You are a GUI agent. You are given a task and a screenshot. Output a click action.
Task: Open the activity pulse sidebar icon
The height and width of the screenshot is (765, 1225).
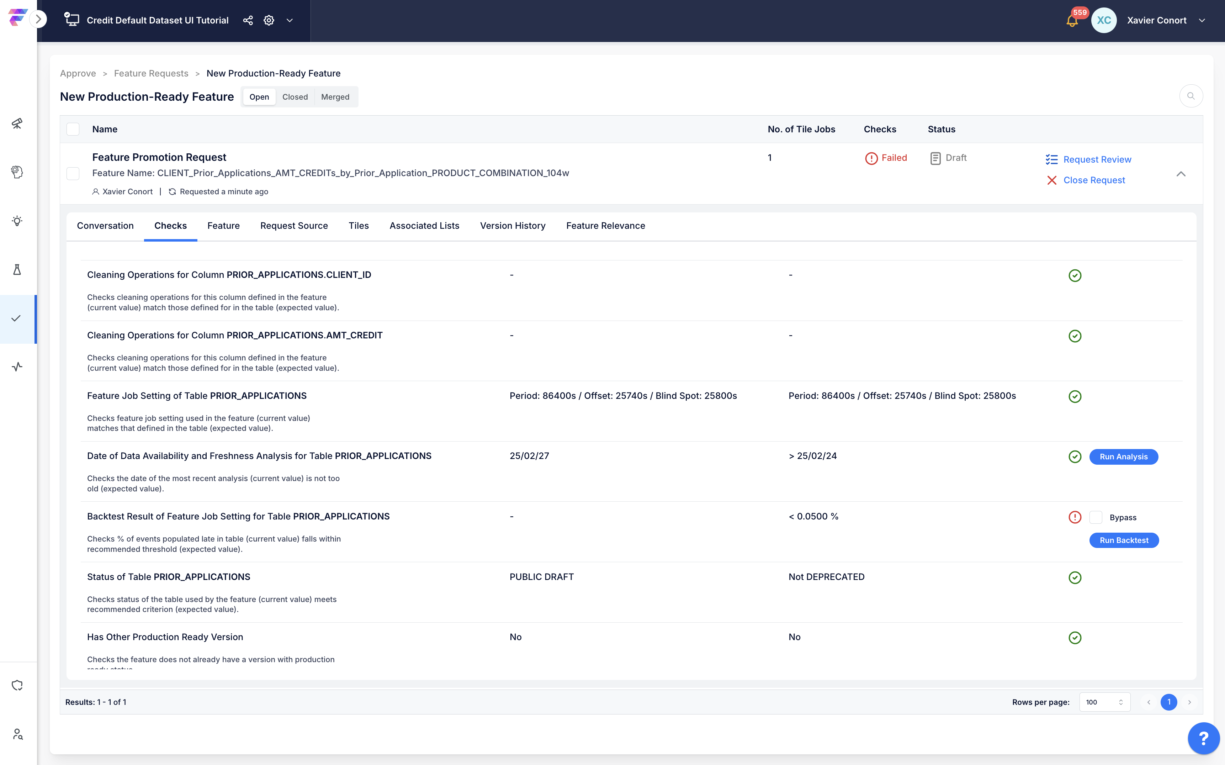click(x=17, y=367)
